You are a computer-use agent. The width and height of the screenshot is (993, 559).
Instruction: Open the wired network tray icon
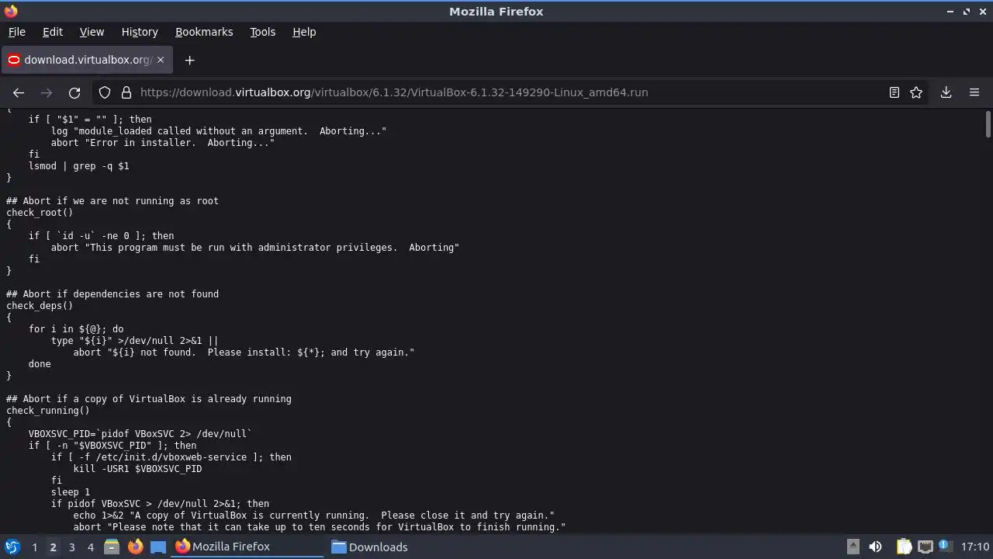coord(925,547)
